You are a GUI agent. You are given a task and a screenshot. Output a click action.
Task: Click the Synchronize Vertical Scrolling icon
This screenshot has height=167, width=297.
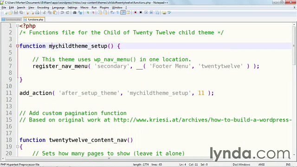coord(100,13)
